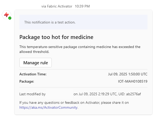
Task: Select the UID ab2576af text
Action: point(130,94)
